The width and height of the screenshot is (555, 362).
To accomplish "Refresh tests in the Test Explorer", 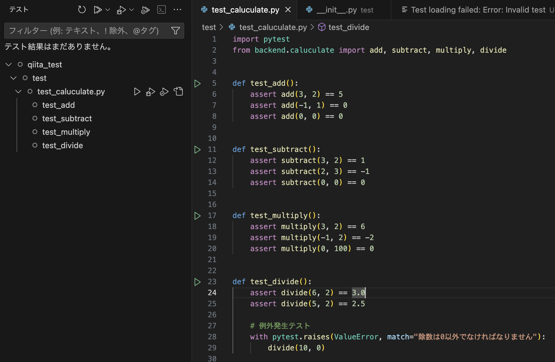I will [x=82, y=9].
